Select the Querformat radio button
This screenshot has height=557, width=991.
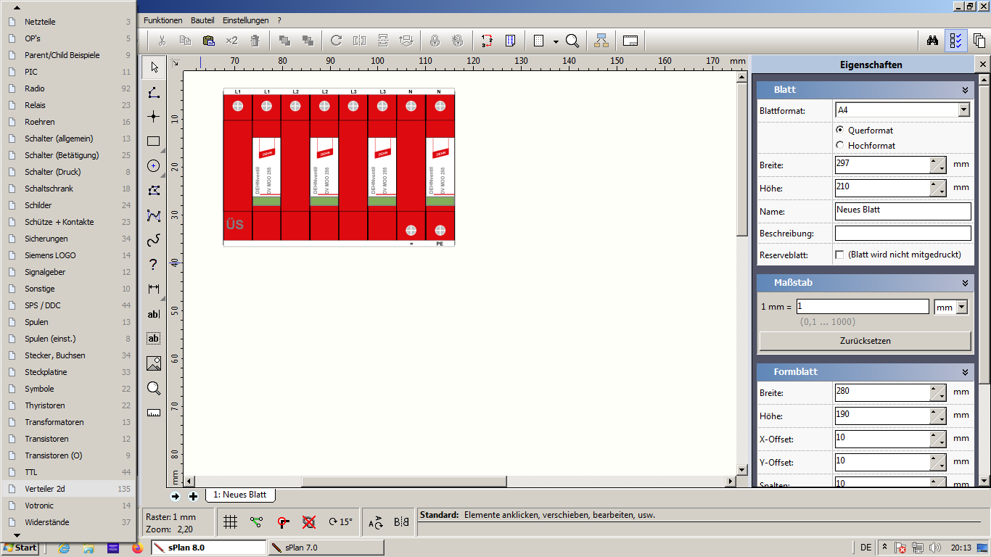click(x=840, y=130)
